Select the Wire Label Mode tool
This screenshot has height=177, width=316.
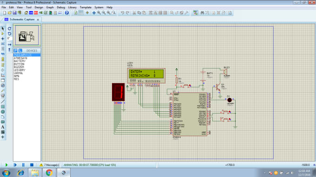point(3,44)
